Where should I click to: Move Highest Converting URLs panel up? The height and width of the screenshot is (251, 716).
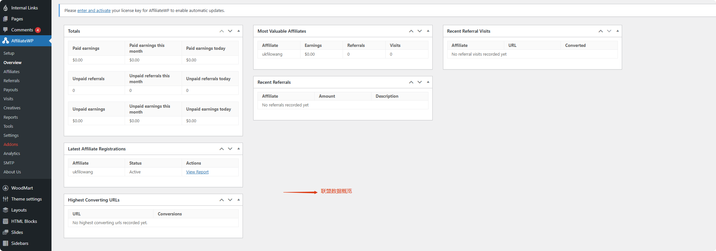222,200
